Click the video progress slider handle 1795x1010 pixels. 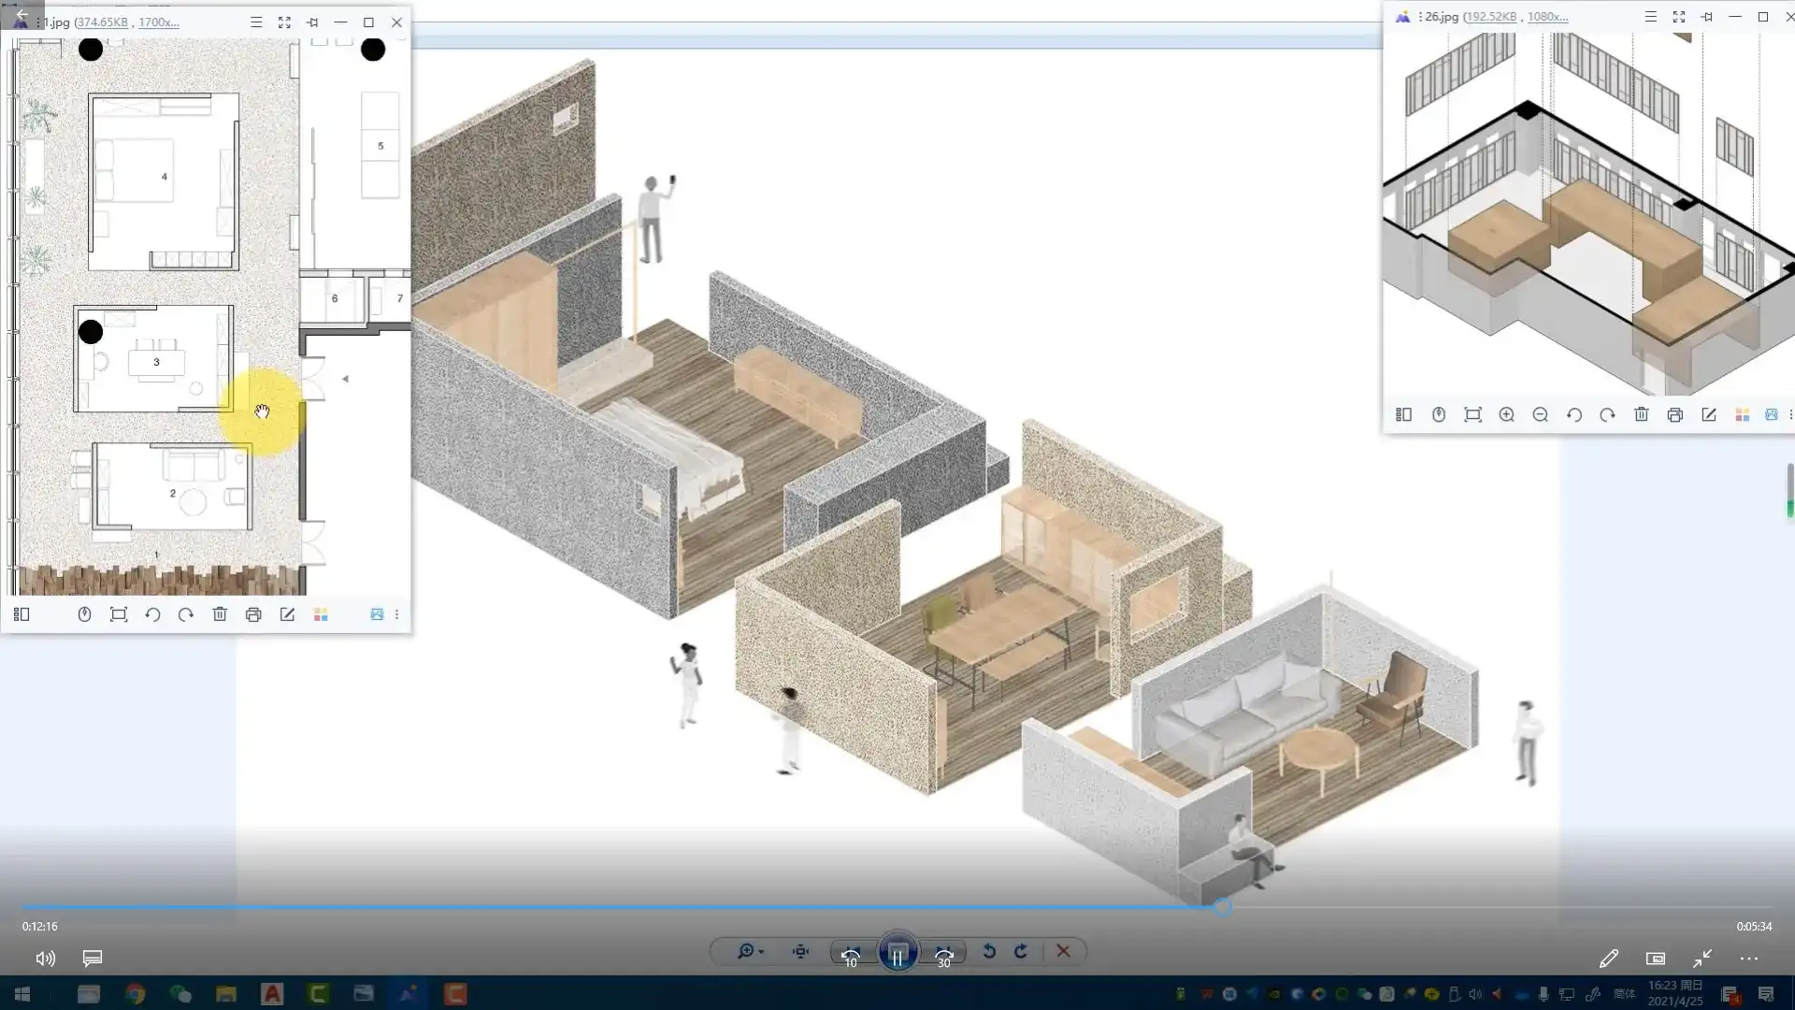pyautogui.click(x=1222, y=906)
